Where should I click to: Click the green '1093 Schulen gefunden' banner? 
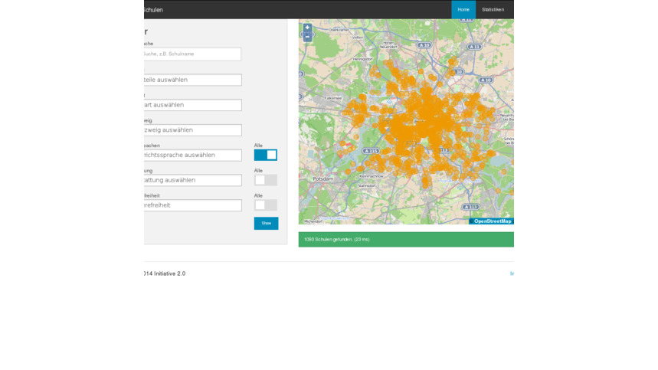pyautogui.click(x=405, y=240)
